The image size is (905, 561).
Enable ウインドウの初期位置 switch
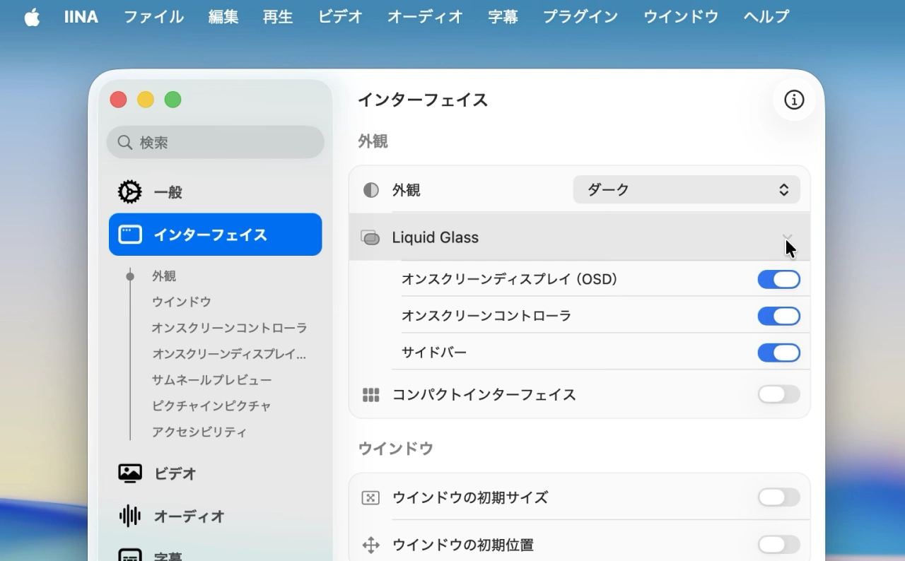click(x=779, y=545)
